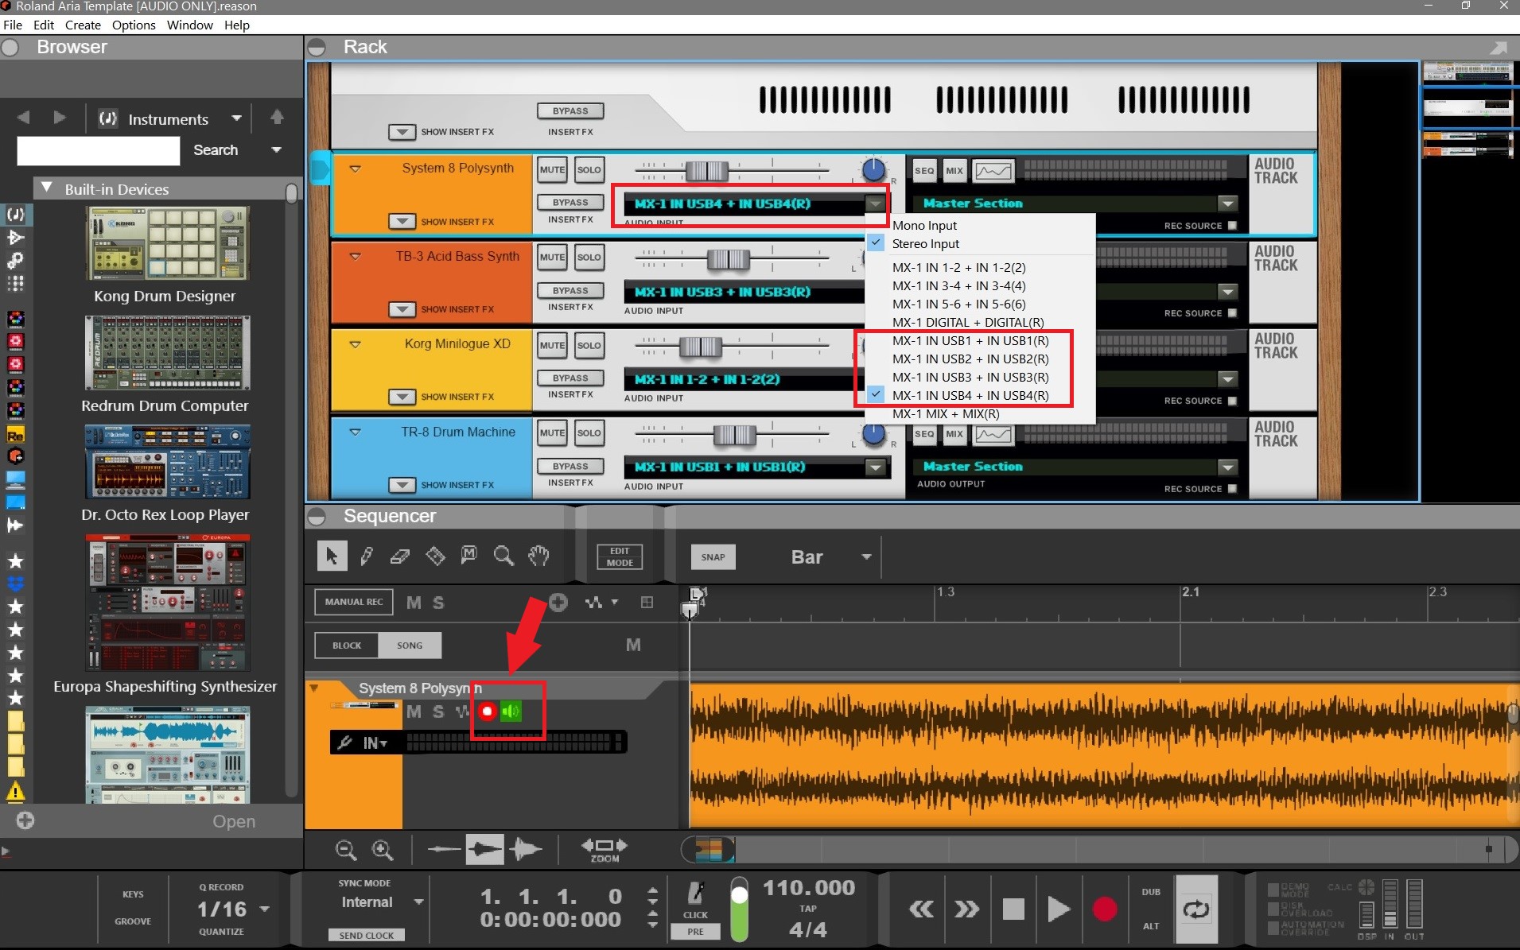1520x950 pixels.
Task: Go back in Browser history
Action: (x=23, y=118)
